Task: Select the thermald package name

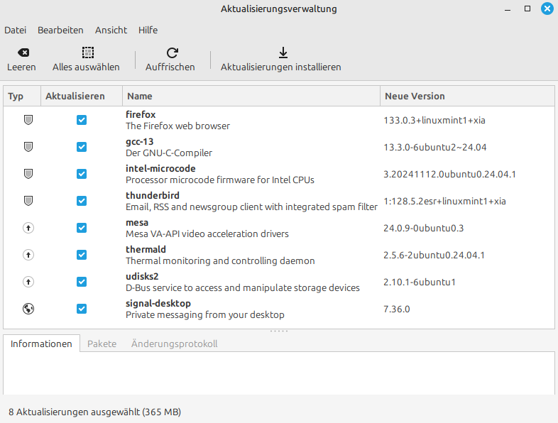Action: [x=146, y=249]
